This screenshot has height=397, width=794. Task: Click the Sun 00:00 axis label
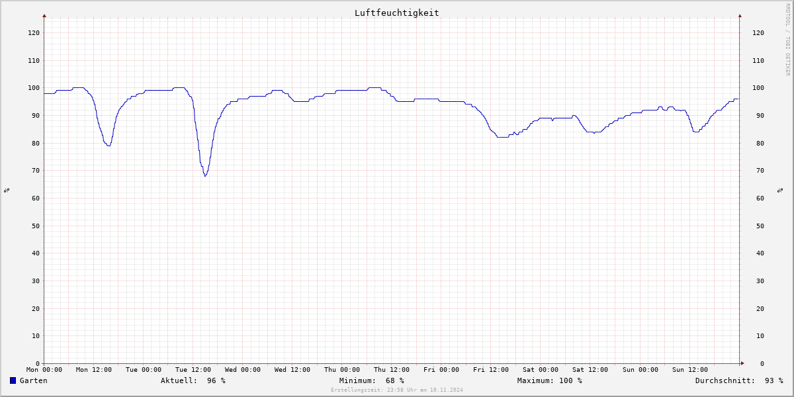pos(640,370)
